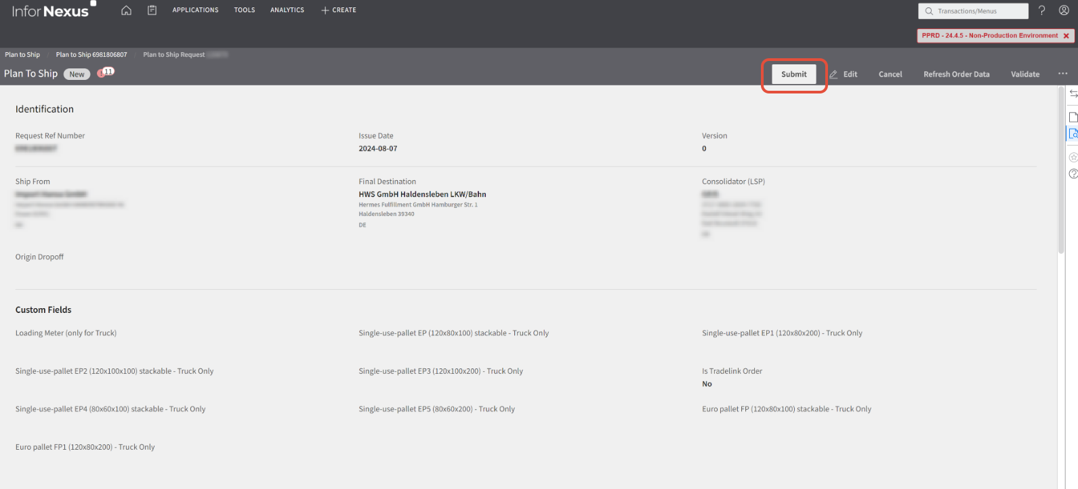
Task: Click the sidebar help circle icon
Action: click(1073, 174)
